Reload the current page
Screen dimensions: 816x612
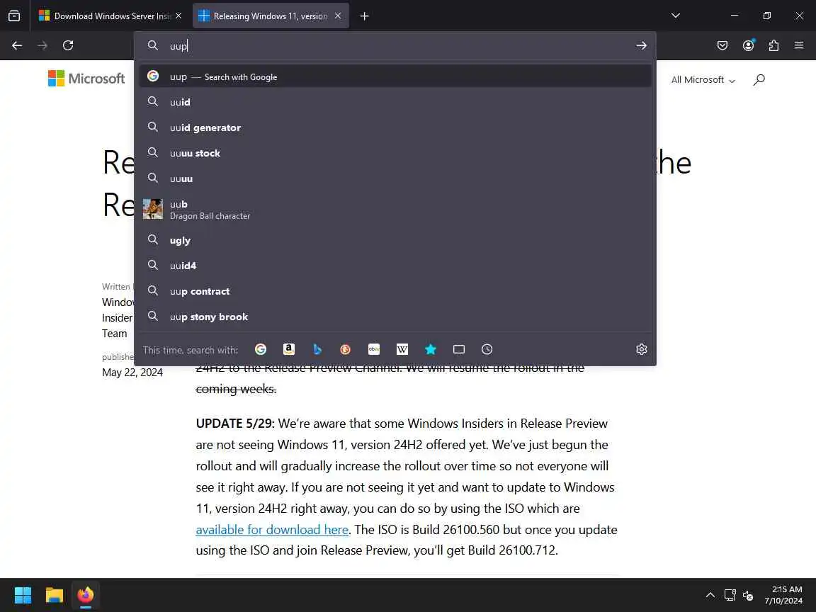click(68, 46)
